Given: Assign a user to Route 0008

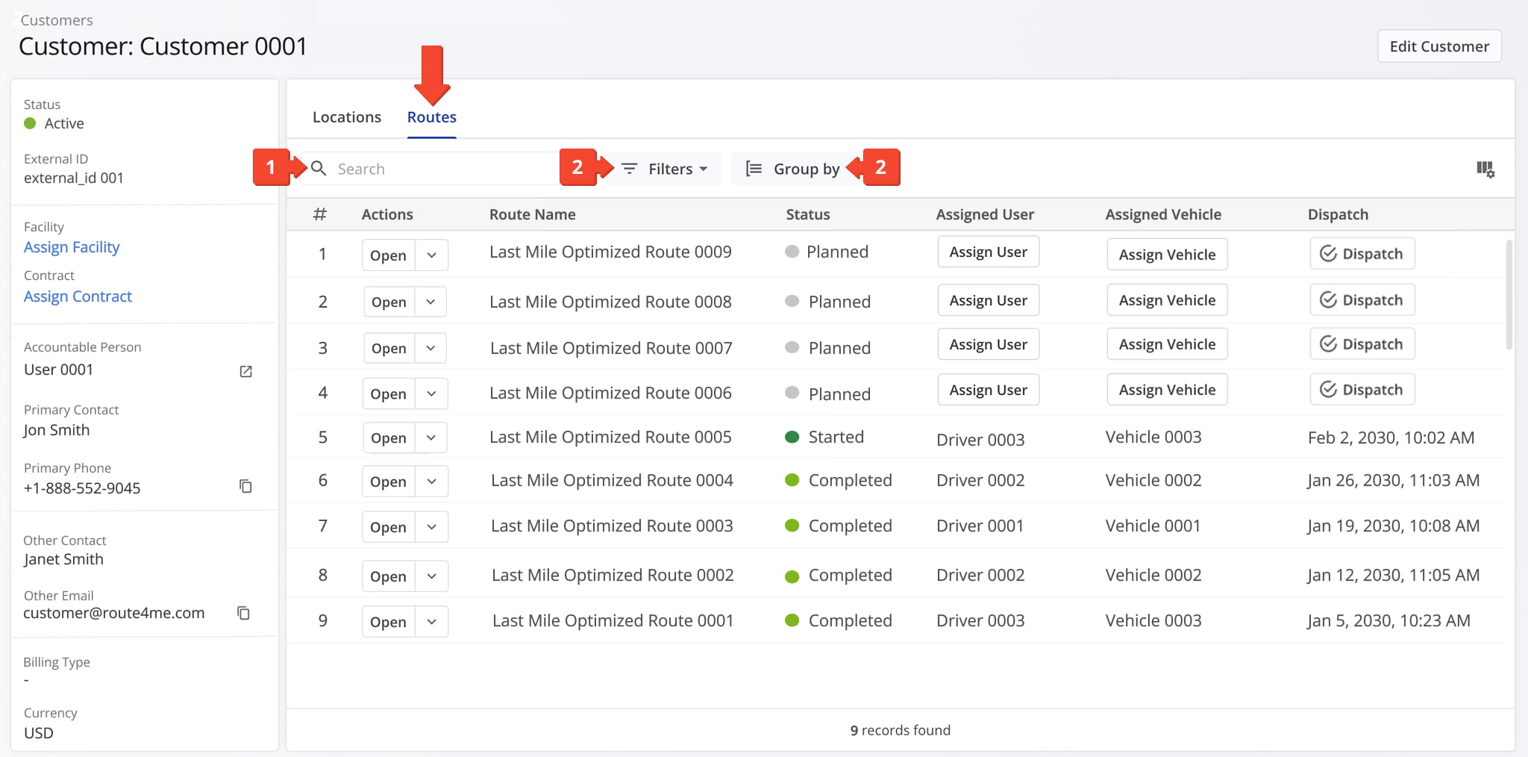Looking at the screenshot, I should pyautogui.click(x=988, y=300).
